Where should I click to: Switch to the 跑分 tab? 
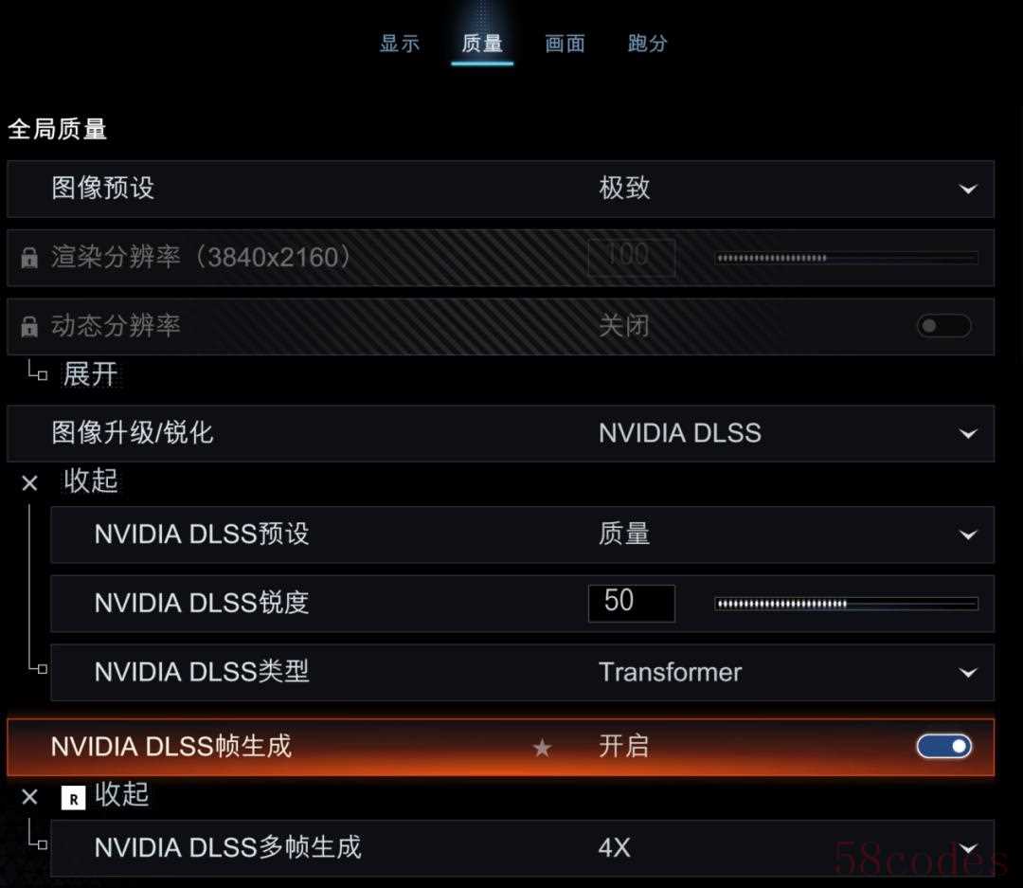click(648, 44)
